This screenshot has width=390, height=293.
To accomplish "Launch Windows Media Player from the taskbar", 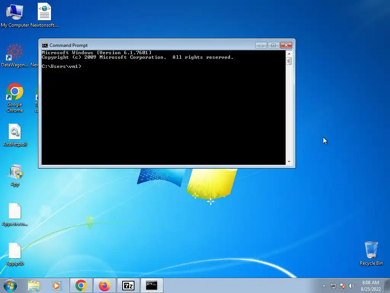I will [57, 285].
